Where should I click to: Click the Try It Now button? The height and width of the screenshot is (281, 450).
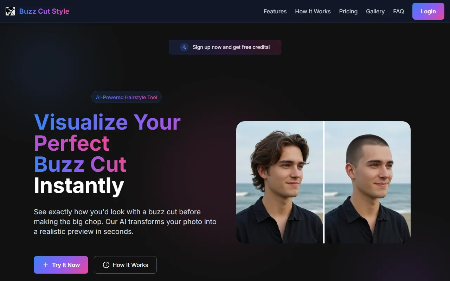click(x=61, y=265)
